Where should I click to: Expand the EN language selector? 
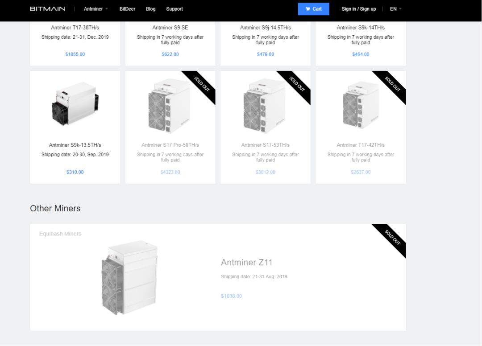395,9
